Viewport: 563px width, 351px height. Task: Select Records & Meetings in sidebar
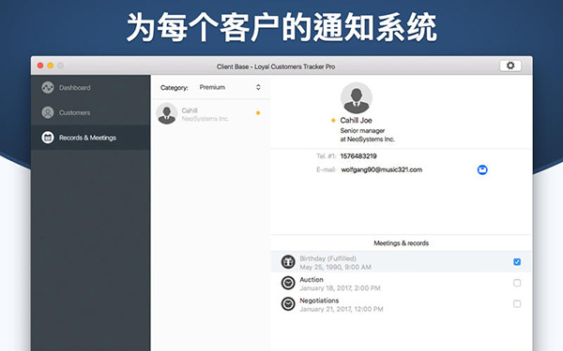90,138
